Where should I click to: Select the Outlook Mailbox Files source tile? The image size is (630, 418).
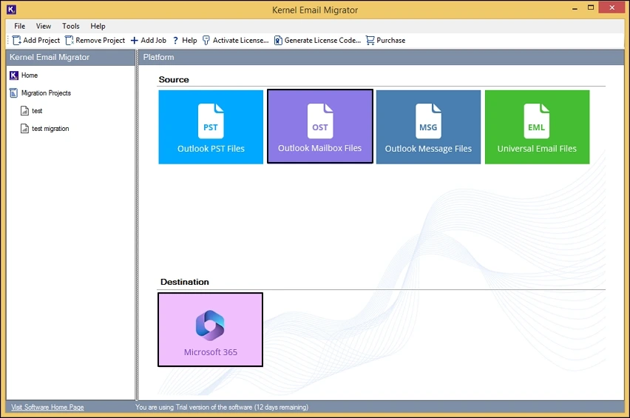pos(320,127)
